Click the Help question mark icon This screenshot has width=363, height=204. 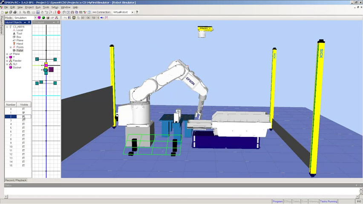click(x=137, y=12)
